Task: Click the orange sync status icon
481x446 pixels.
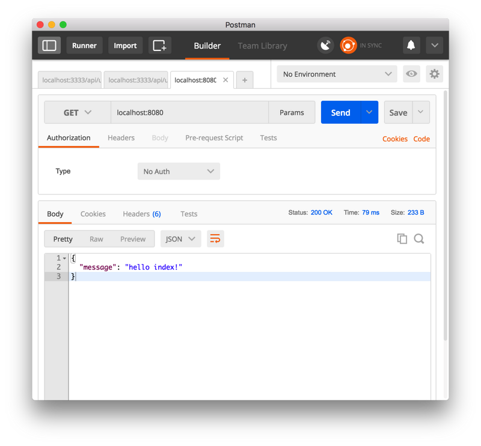Action: pyautogui.click(x=348, y=46)
